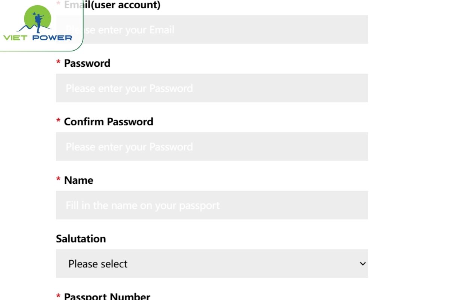450x300 pixels.
Task: Click the red asterisk beside Password label
Action: tap(58, 63)
